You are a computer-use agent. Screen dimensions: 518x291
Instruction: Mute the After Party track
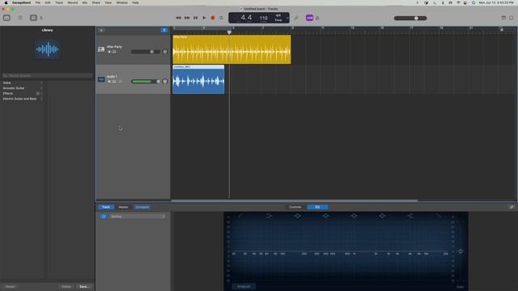pos(109,52)
